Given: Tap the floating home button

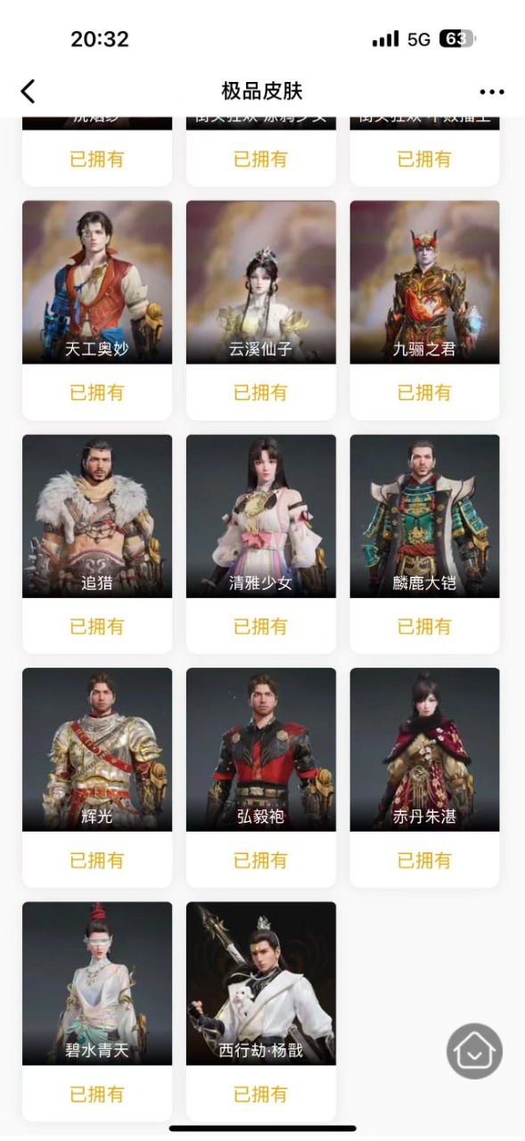Looking at the screenshot, I should (474, 1051).
